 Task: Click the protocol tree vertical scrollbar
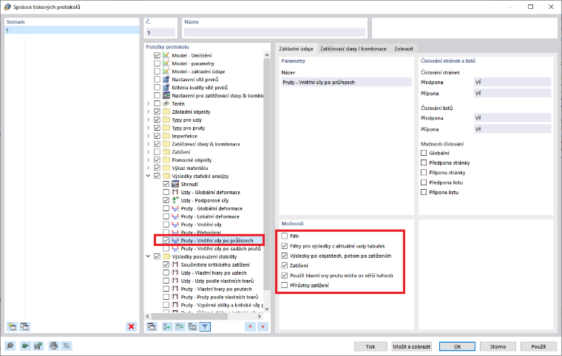click(x=266, y=174)
